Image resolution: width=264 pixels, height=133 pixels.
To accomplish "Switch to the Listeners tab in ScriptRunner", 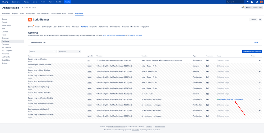I will click(61, 27).
